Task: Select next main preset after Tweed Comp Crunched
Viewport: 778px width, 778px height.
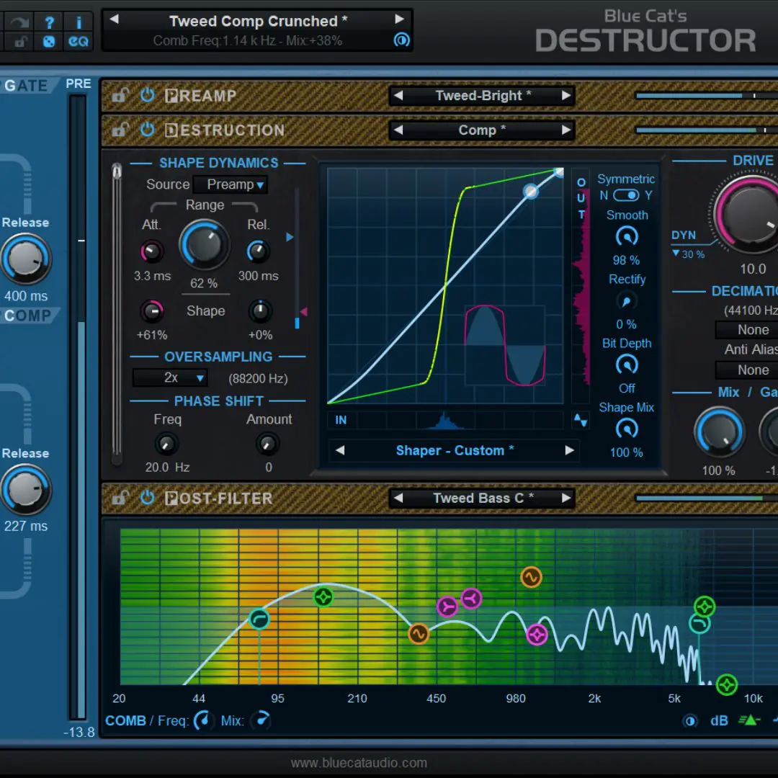Action: pos(399,19)
